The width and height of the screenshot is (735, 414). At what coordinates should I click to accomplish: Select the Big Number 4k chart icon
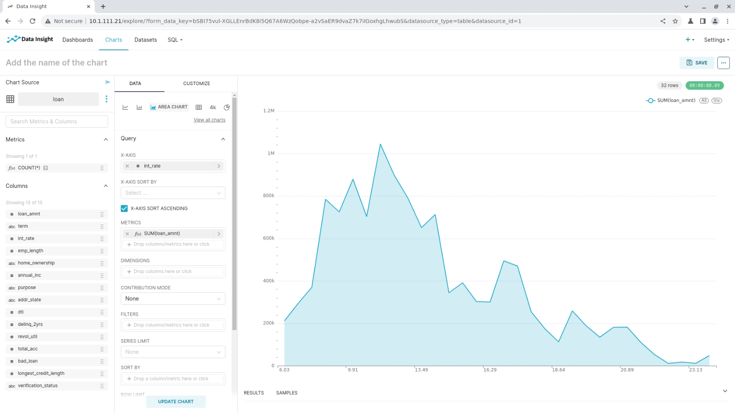click(212, 107)
